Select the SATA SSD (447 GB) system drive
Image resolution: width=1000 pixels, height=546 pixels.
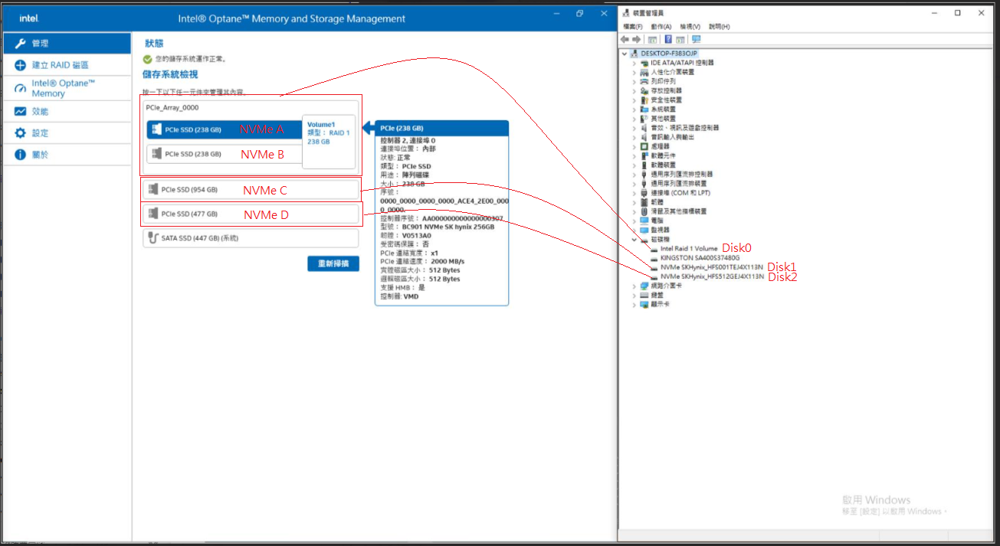199,238
